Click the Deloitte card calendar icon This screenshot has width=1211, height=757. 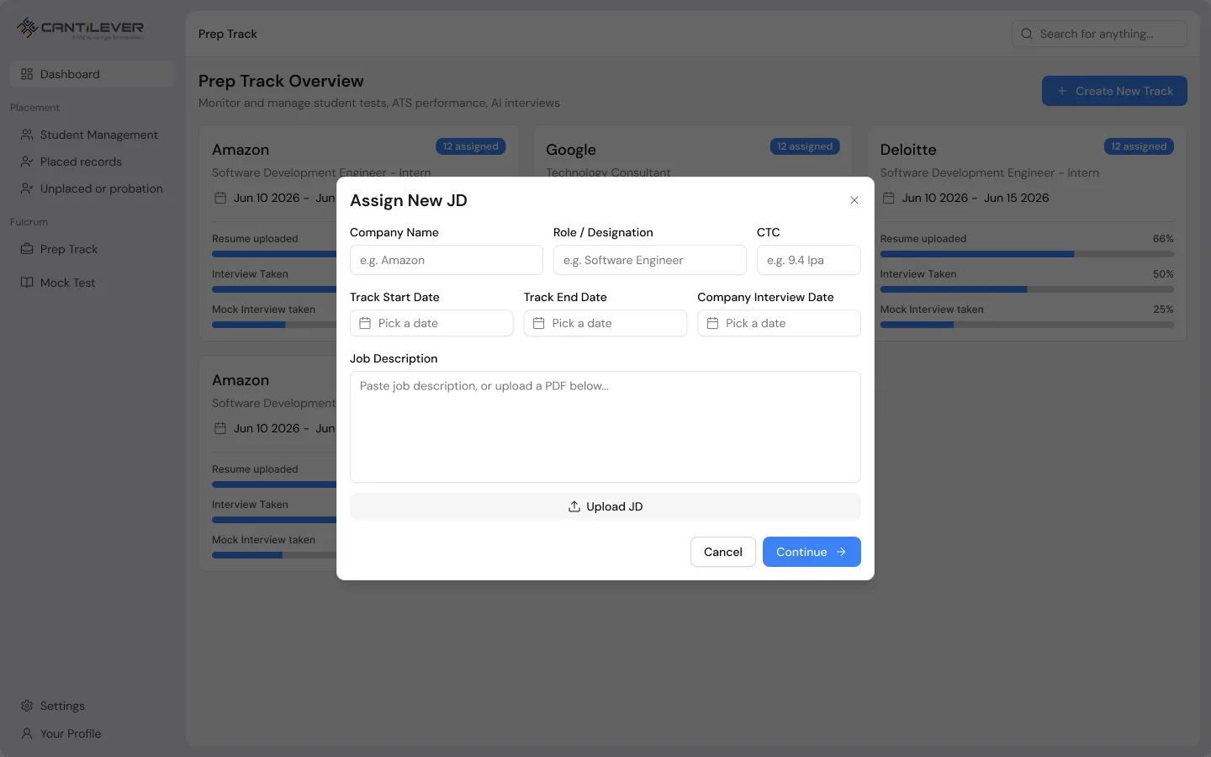click(x=888, y=198)
